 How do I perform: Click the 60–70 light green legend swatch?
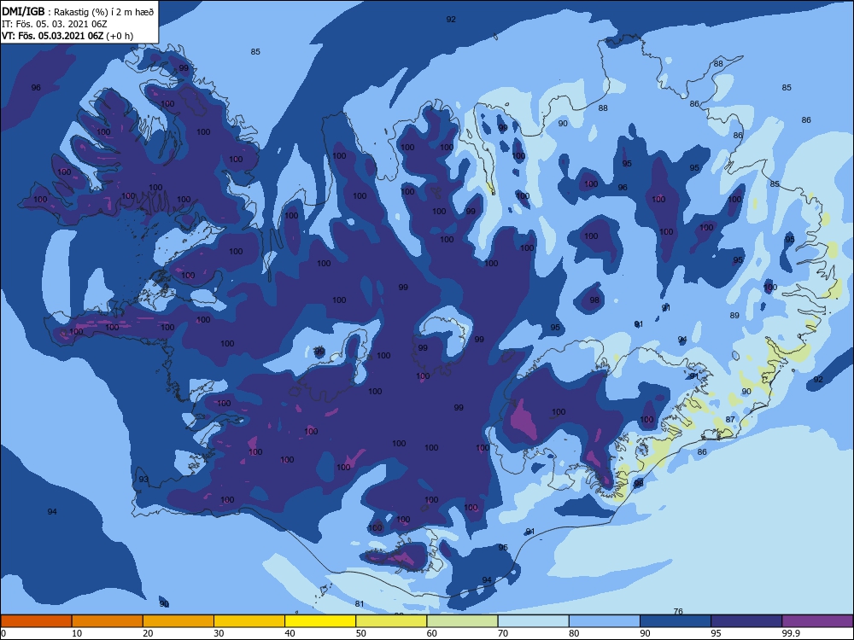coord(462,621)
